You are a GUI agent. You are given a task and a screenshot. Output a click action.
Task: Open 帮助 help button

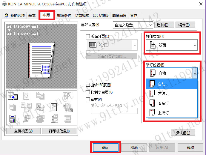[x=190, y=147]
